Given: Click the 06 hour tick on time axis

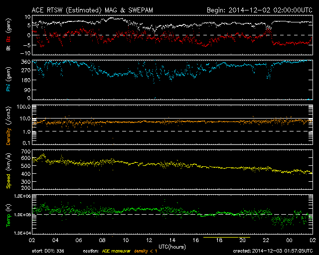Looking at the screenshot, I should click(x=78, y=240).
